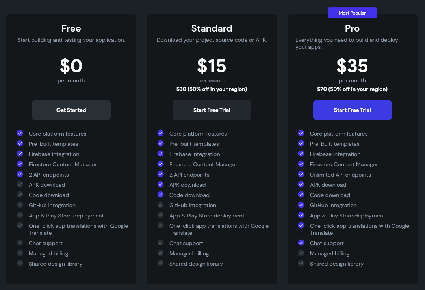This screenshot has height=290, width=425.
Task: Start Free Trial on the Standard plan
Action: coord(212,110)
